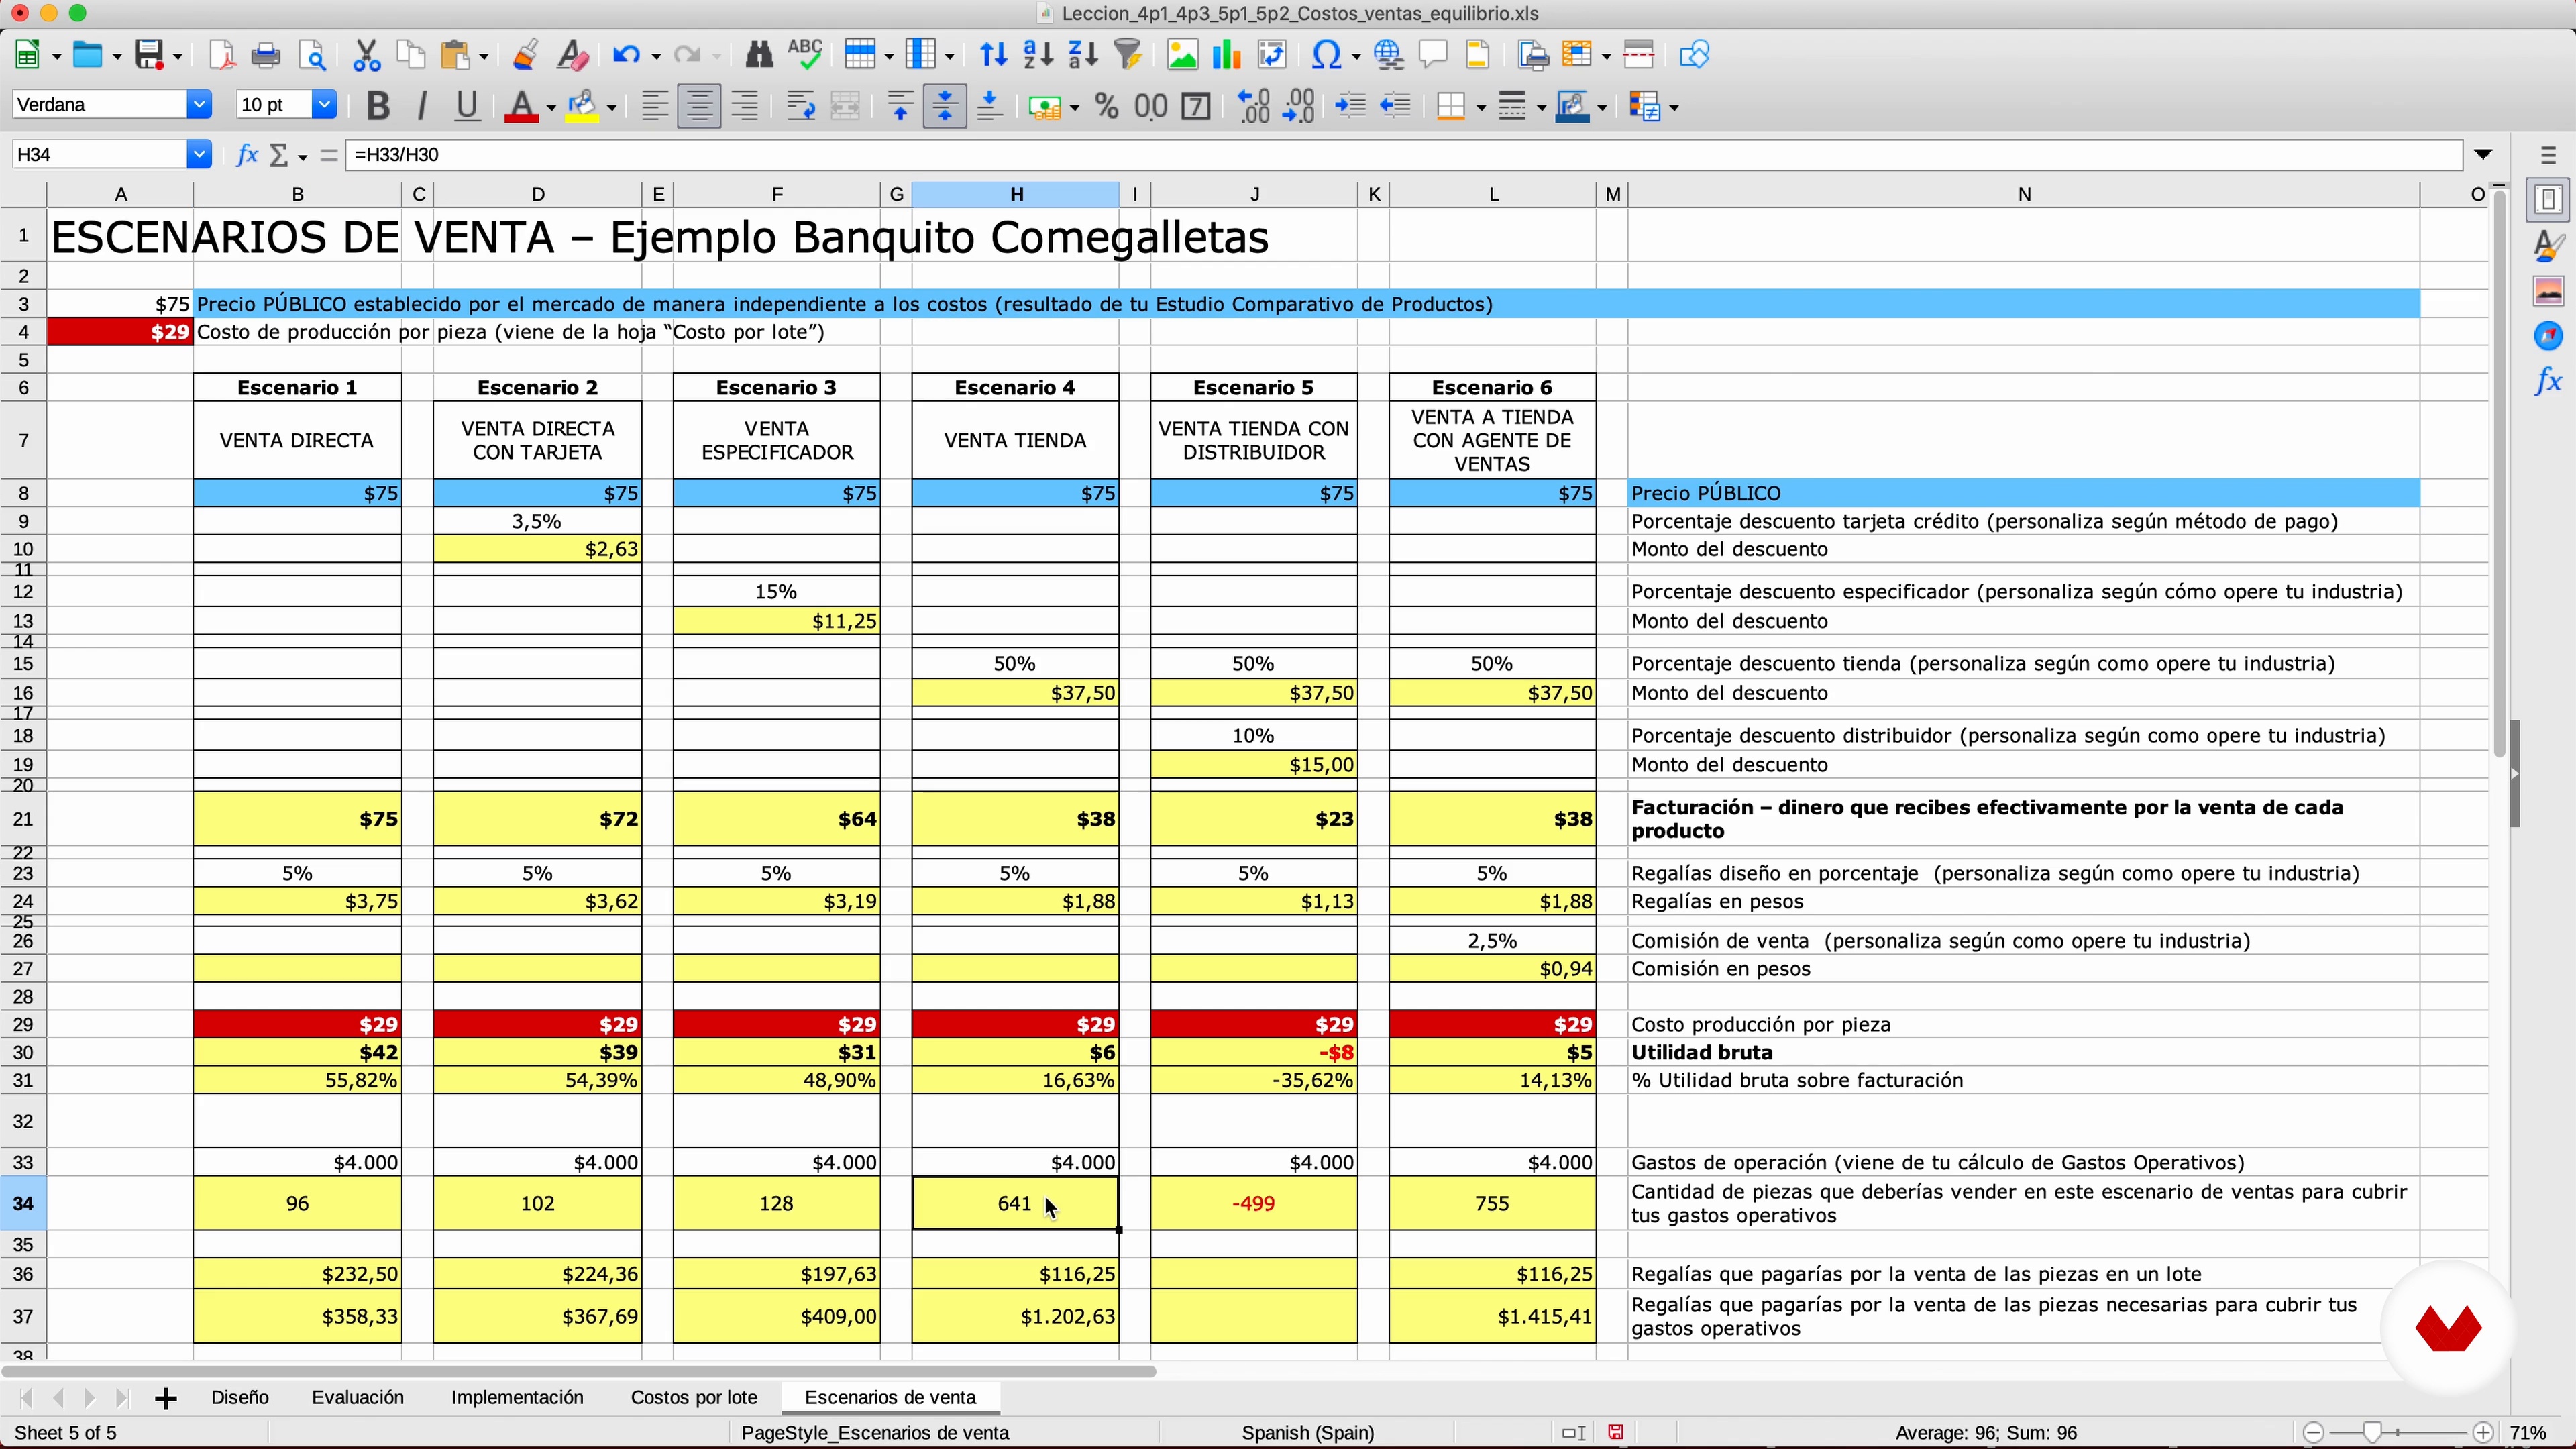Increase indent of cell
The width and height of the screenshot is (2576, 1449).
1350,106
